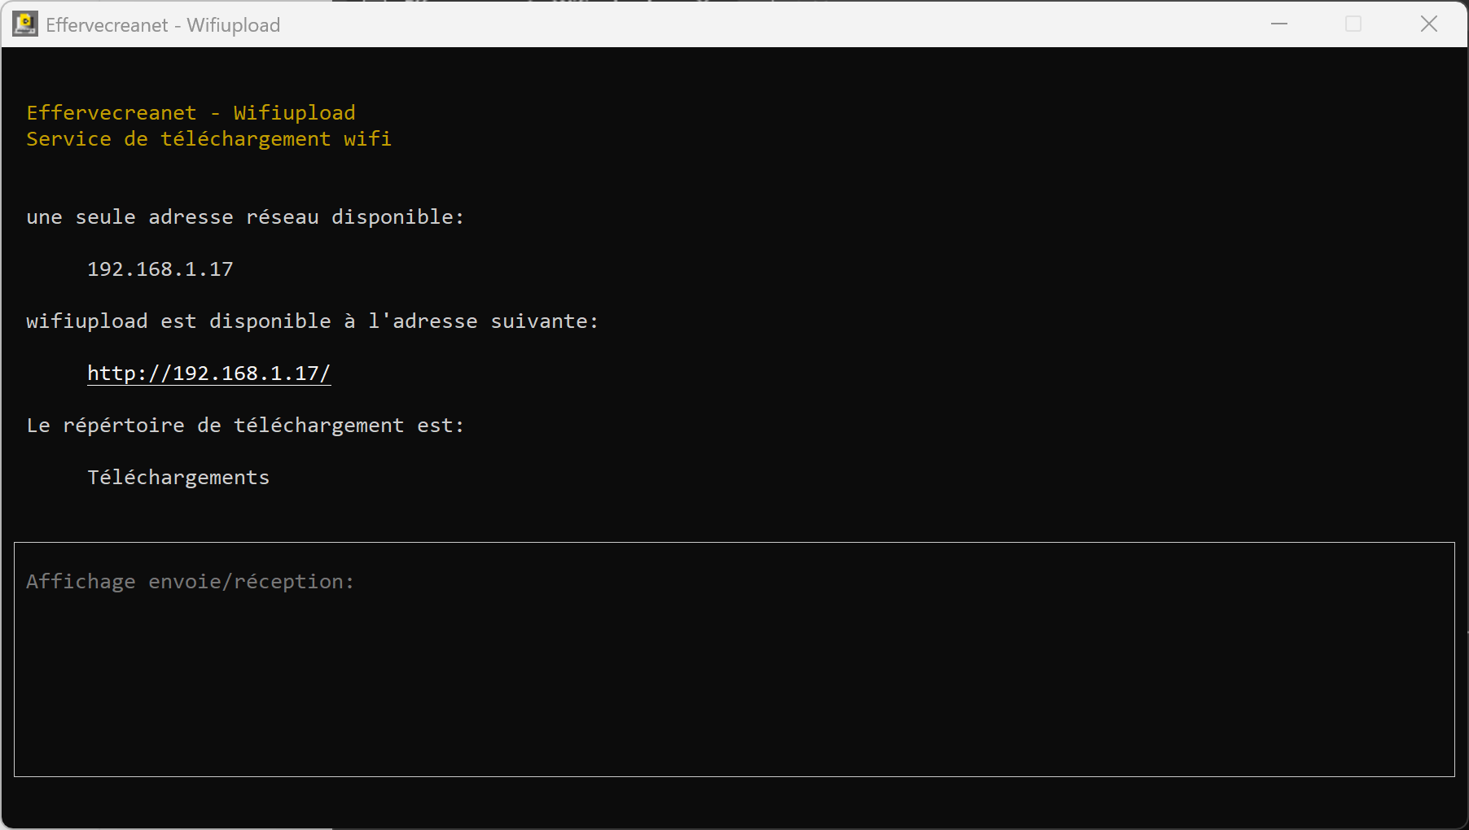This screenshot has width=1469, height=830.
Task: Click the word "seule" in the console
Action: pos(105,217)
